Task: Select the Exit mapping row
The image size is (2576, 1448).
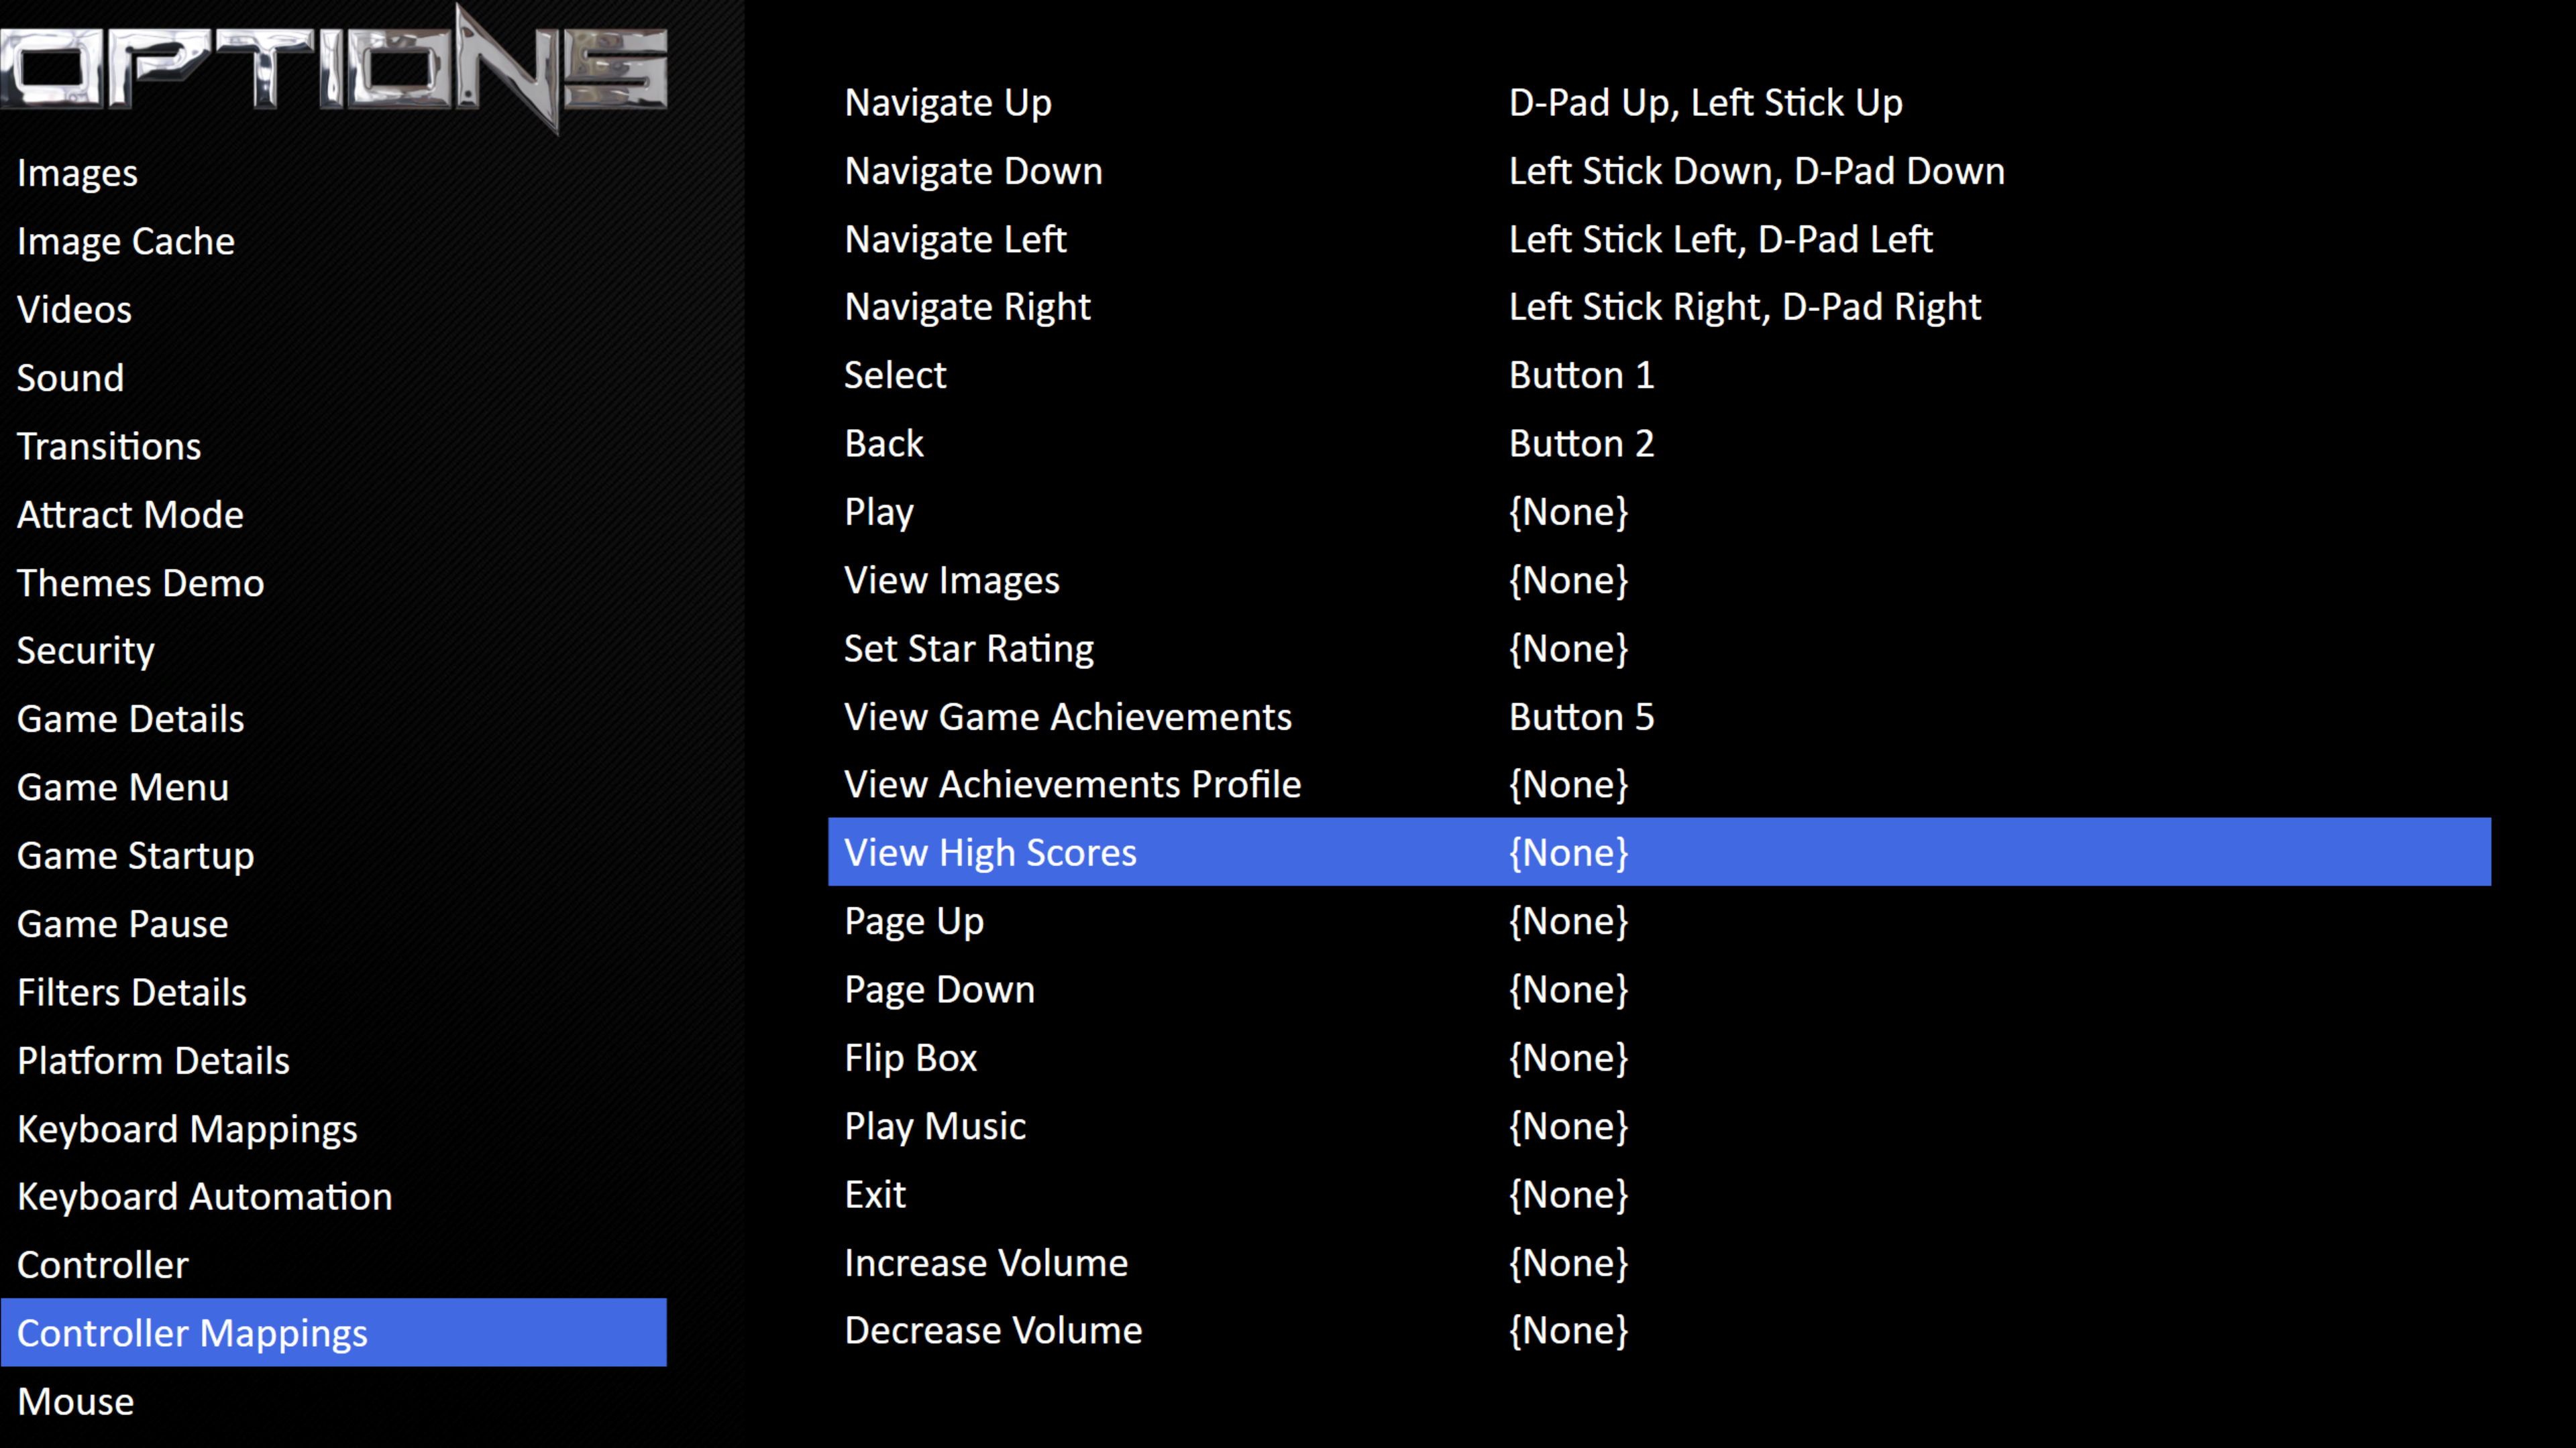Action: click(1660, 1194)
